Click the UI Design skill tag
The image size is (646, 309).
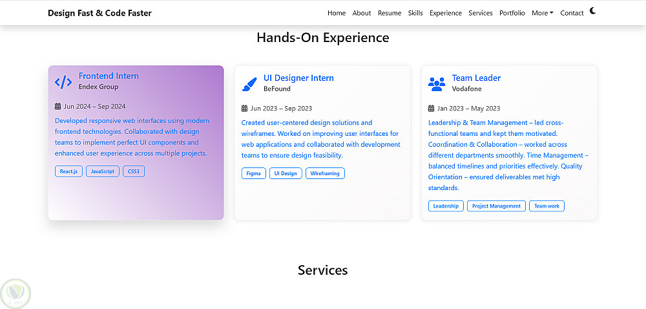(x=286, y=173)
